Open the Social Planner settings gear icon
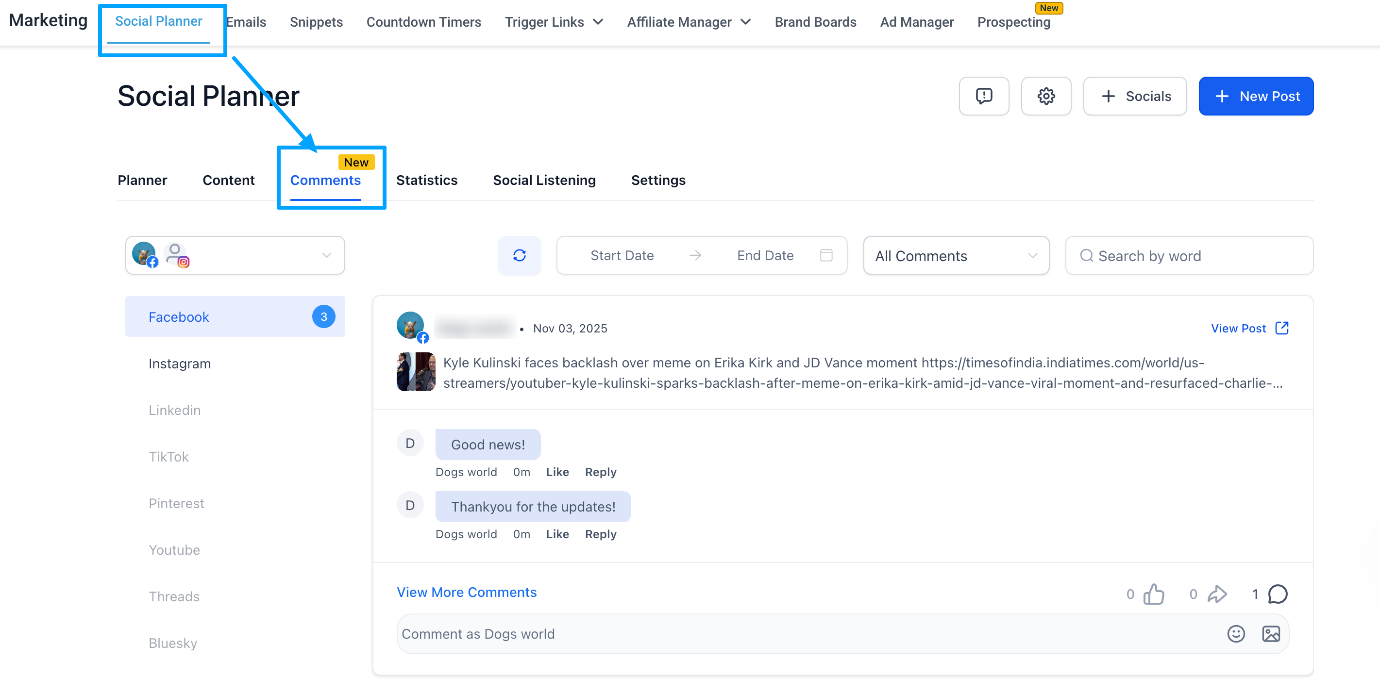The height and width of the screenshot is (694, 1380). click(x=1046, y=96)
